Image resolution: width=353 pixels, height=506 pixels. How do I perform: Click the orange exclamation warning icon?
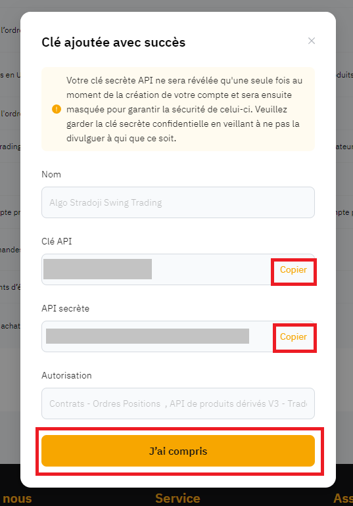point(57,109)
